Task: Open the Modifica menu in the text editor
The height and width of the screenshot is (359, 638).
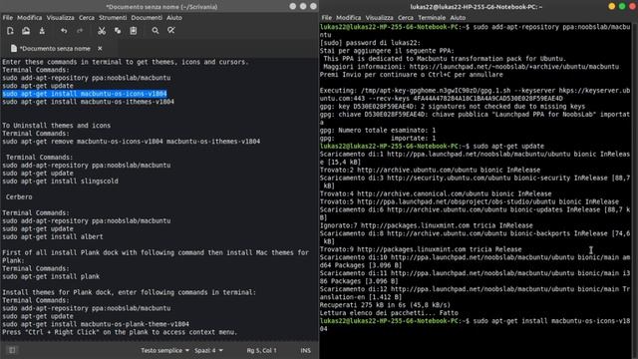Action: (29, 18)
